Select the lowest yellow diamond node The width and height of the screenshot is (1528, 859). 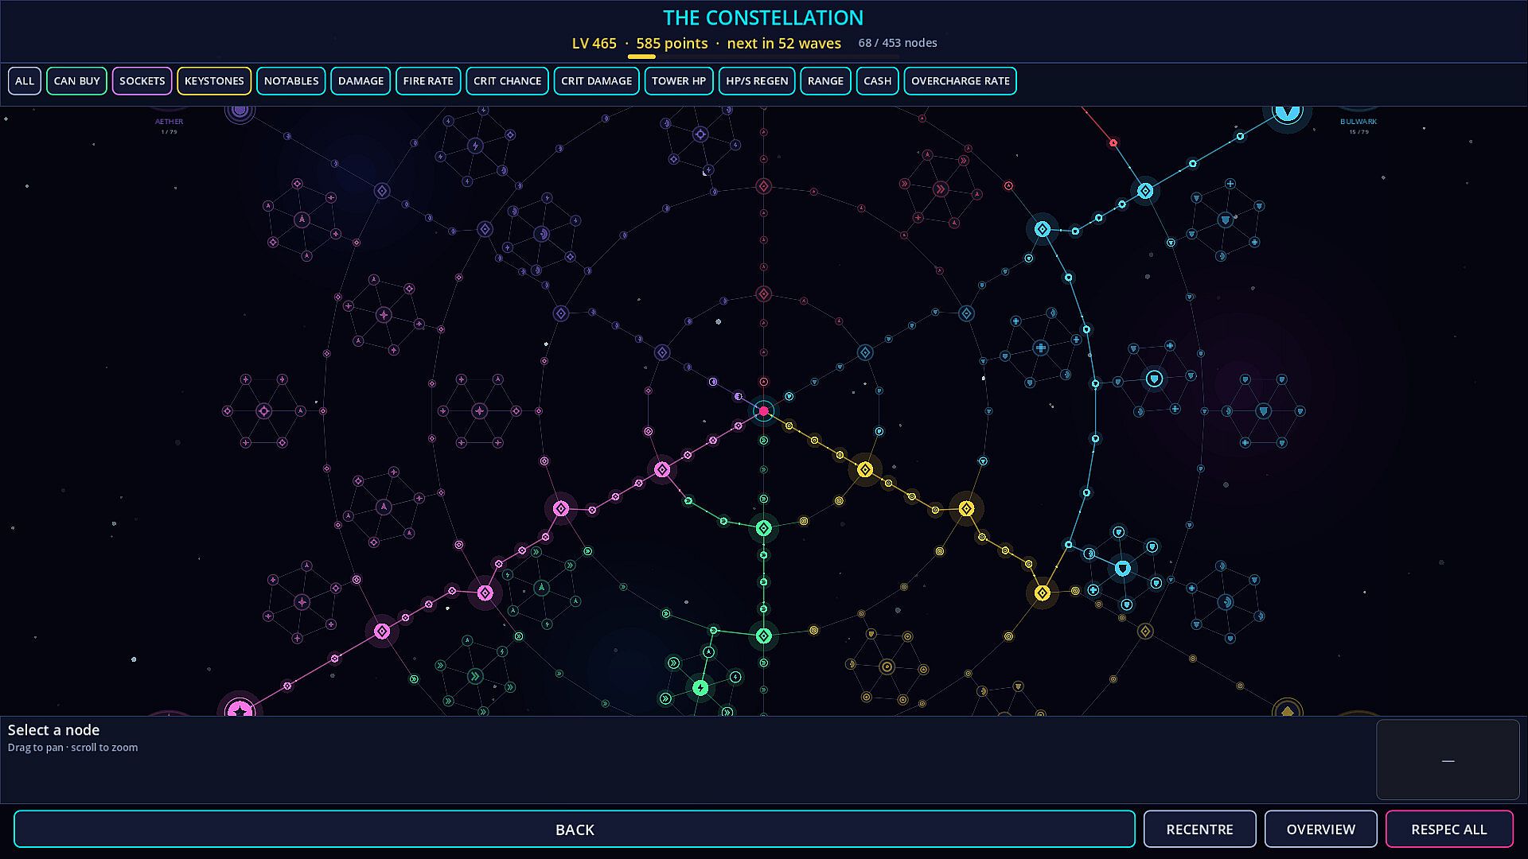pos(1043,593)
